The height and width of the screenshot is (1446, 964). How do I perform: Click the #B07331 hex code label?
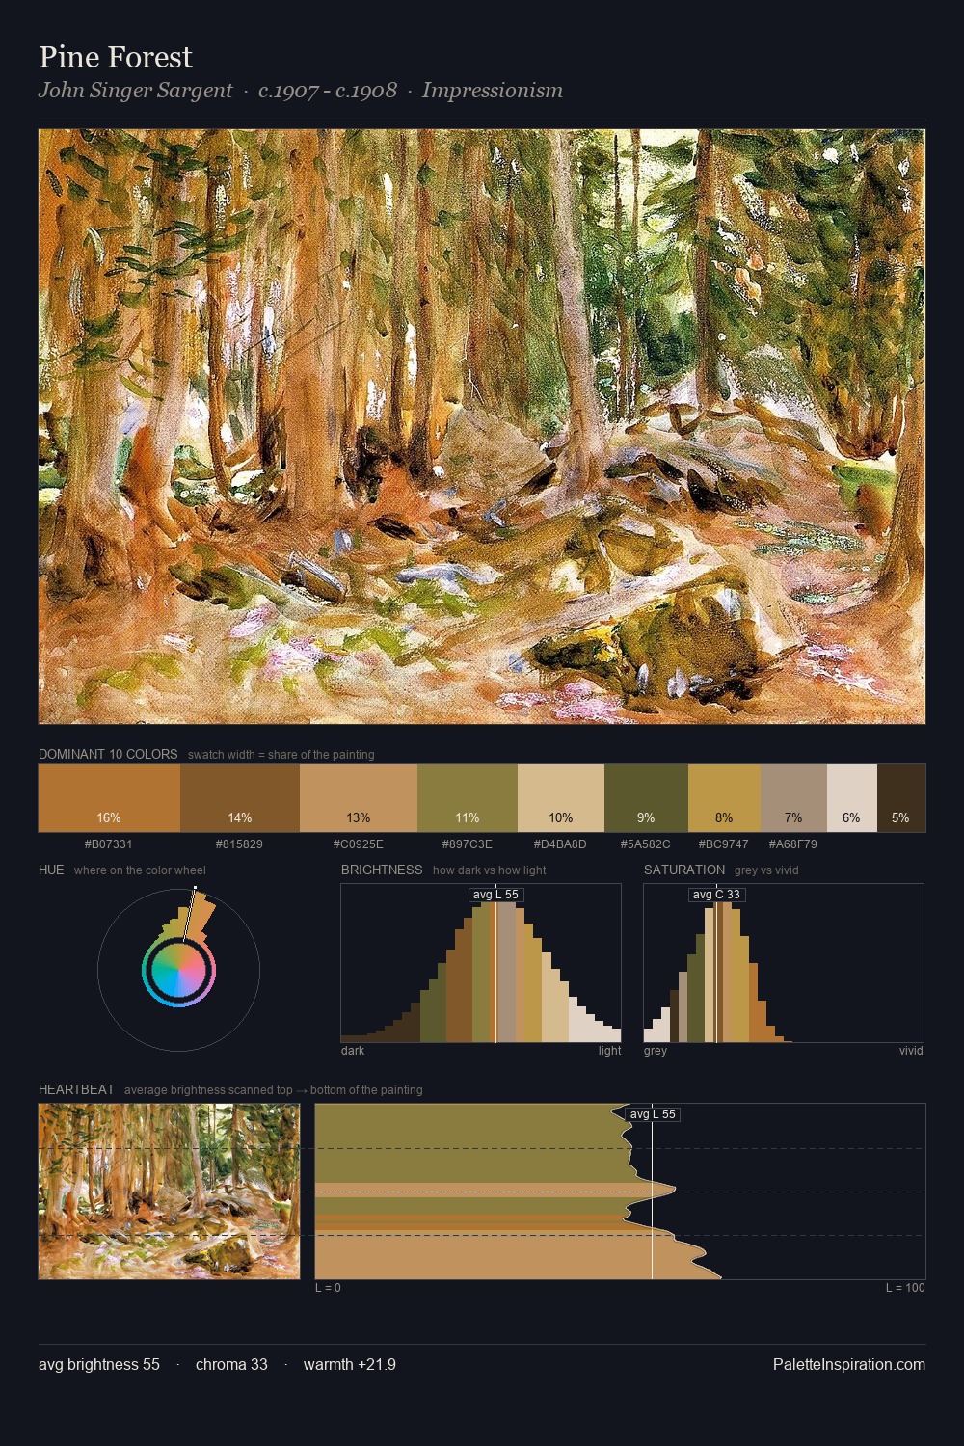coord(109,844)
